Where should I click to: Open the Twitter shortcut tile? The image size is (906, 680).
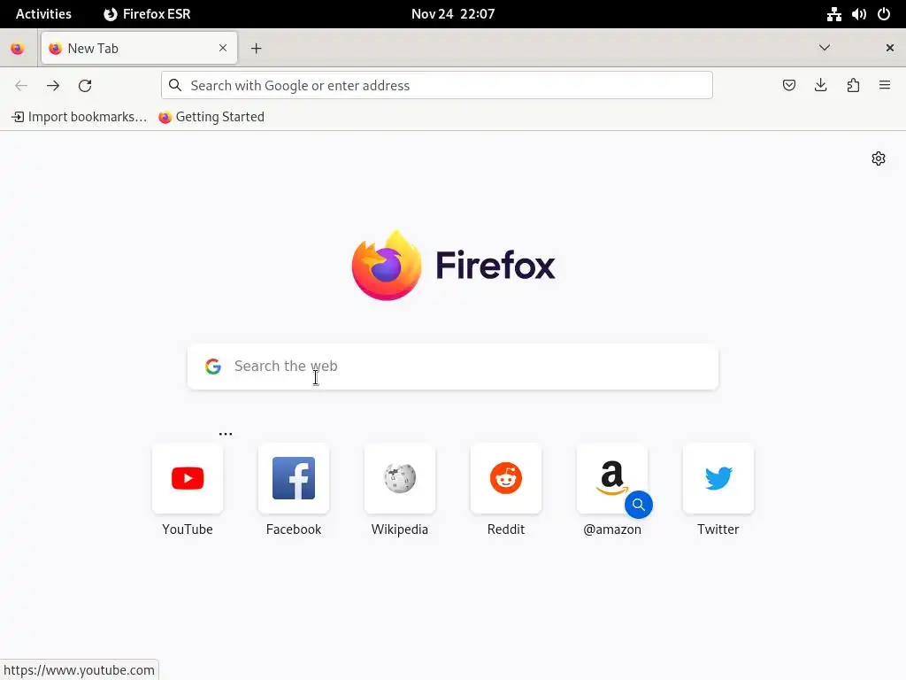coord(718,478)
